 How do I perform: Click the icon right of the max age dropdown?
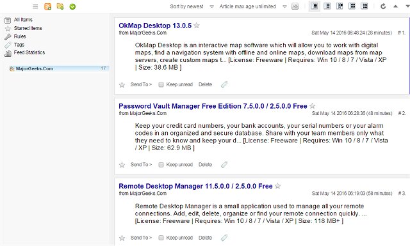(x=295, y=6)
